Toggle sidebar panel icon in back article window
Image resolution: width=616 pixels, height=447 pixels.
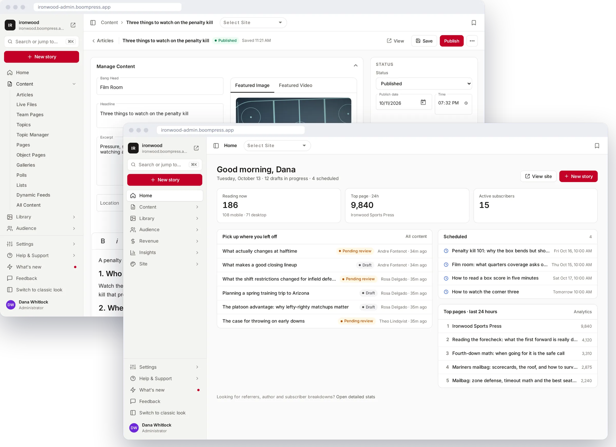point(93,23)
